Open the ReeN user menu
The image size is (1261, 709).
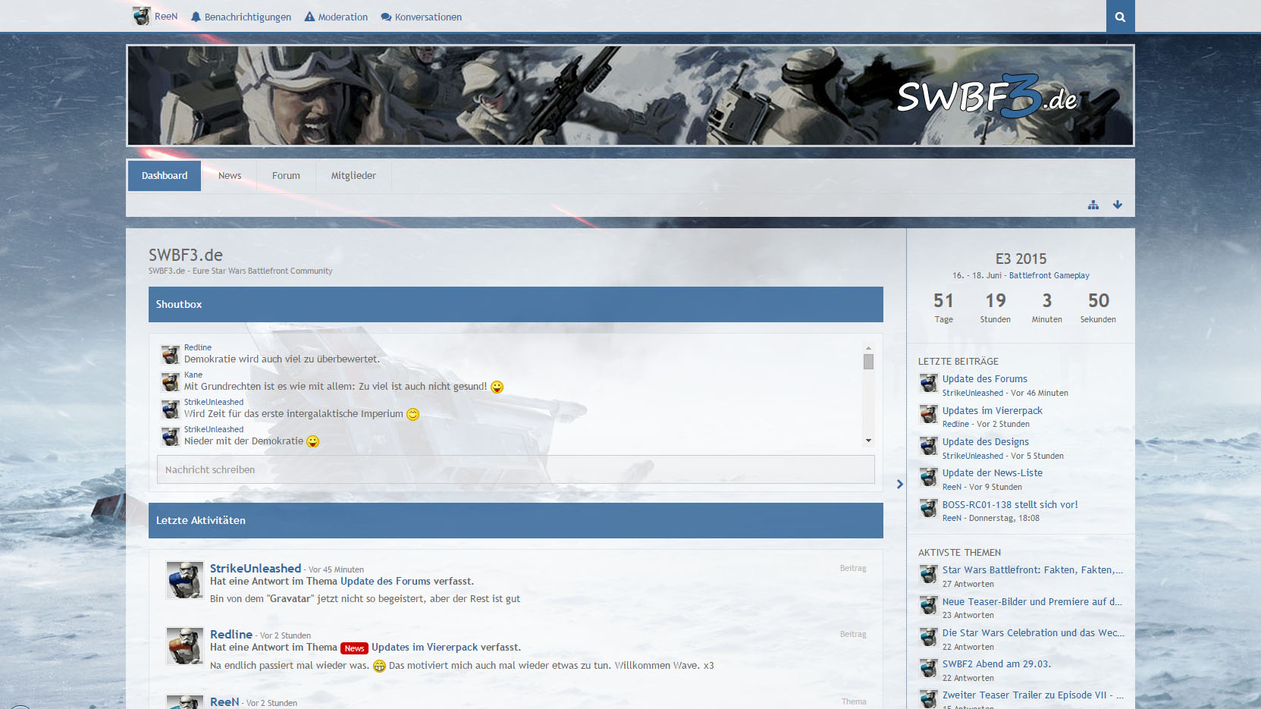click(x=155, y=16)
